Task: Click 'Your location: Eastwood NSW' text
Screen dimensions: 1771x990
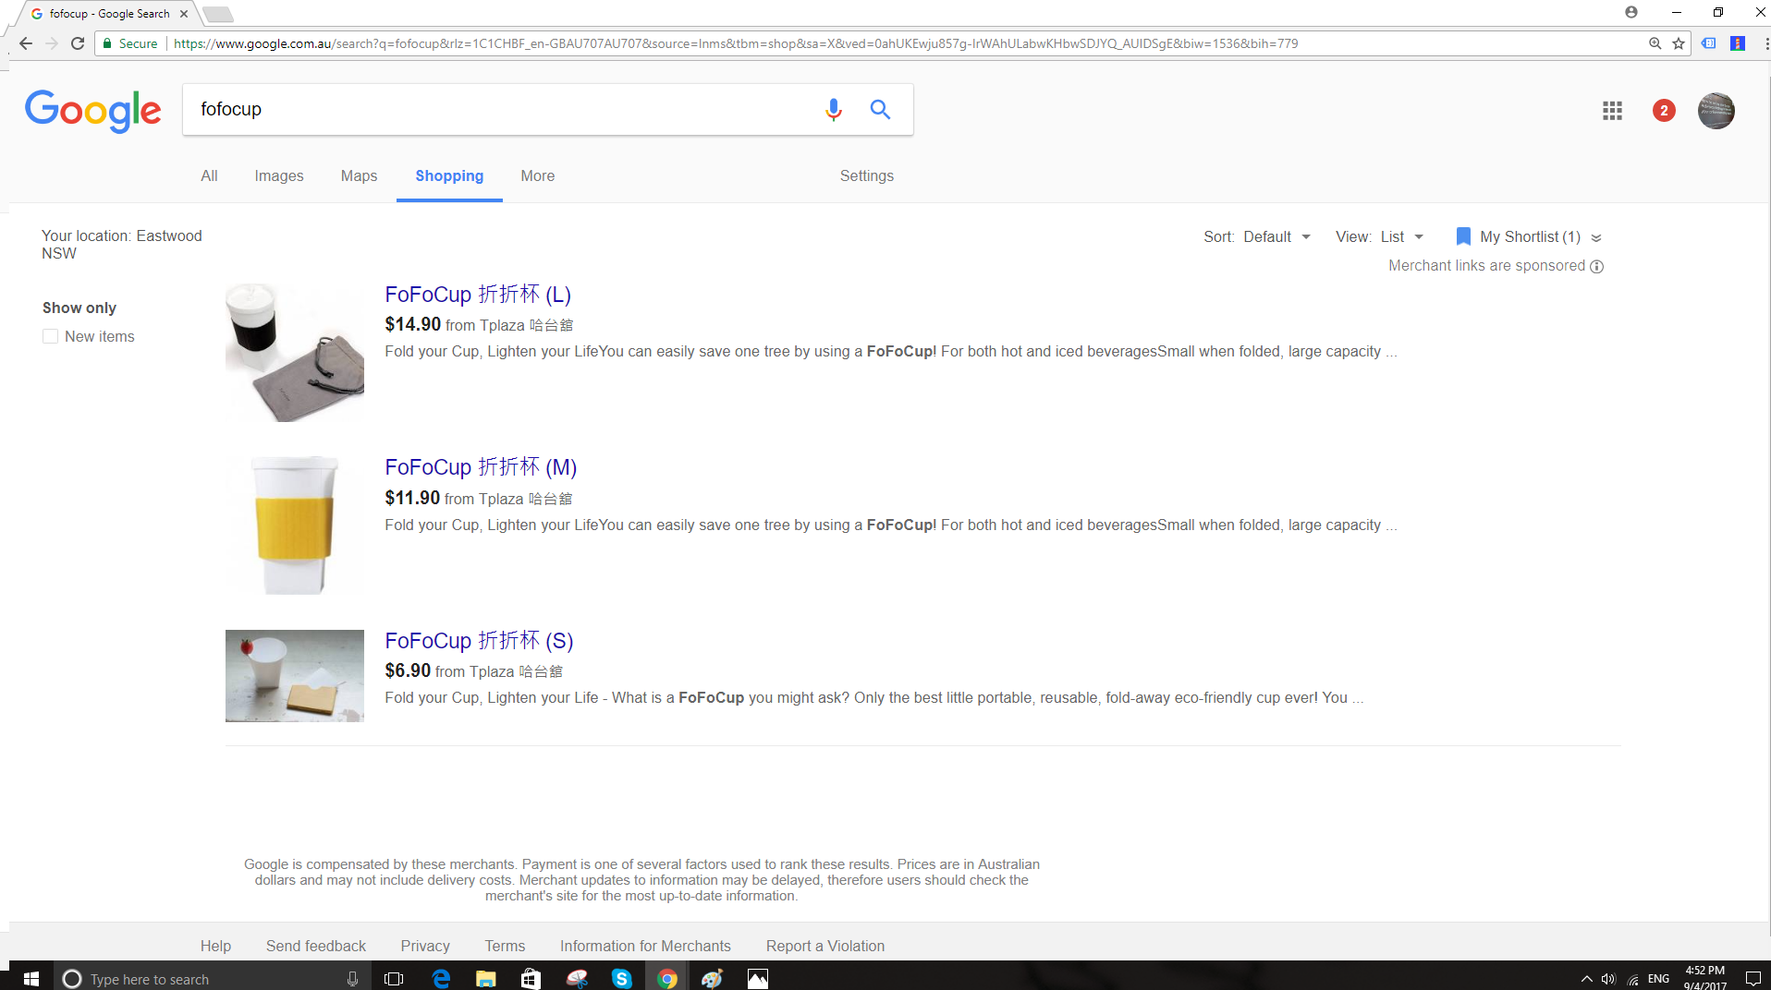Action: pos(122,245)
